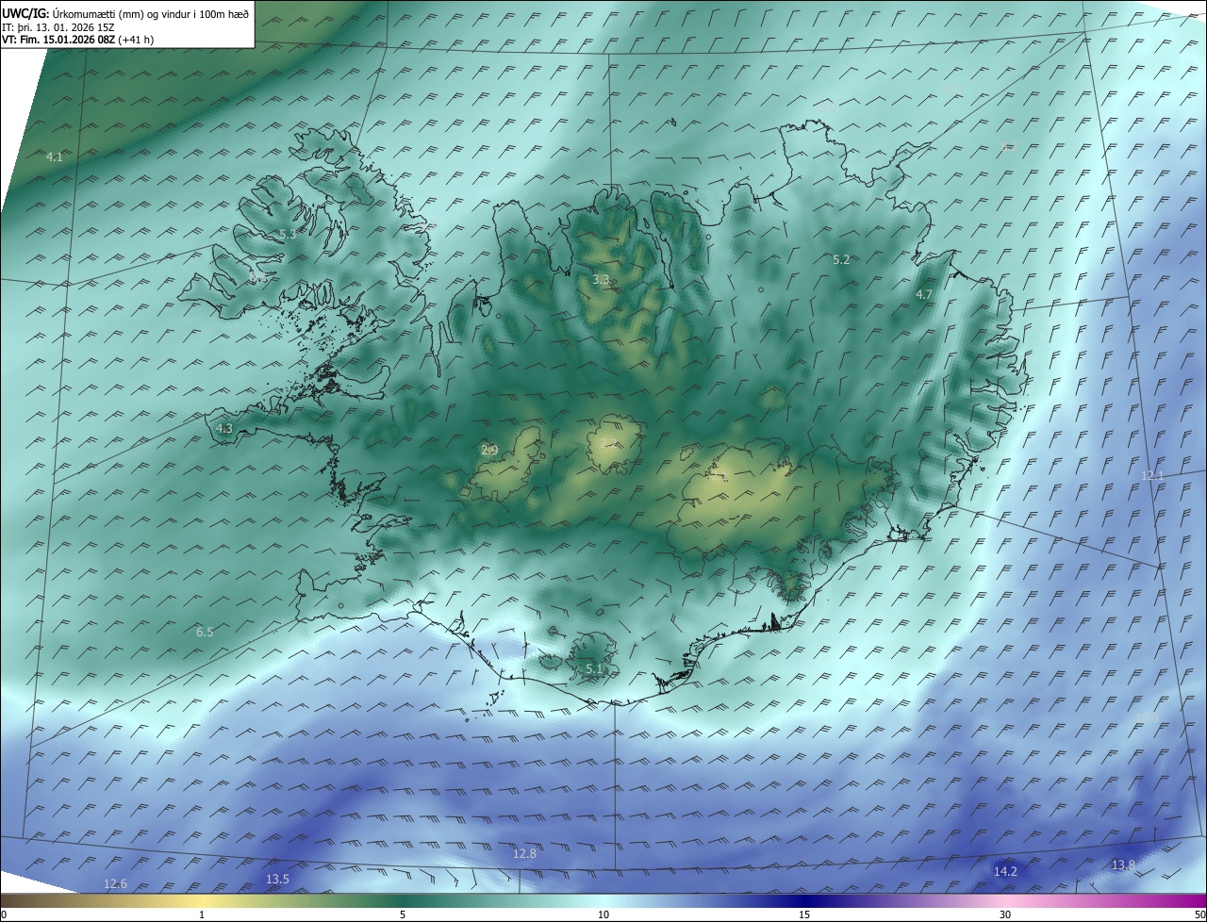The height and width of the screenshot is (922, 1207).
Task: Click the 13.8 value label on the map
Action: pos(1123,864)
